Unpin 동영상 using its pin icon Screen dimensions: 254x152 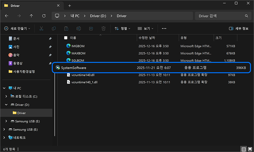(50, 63)
